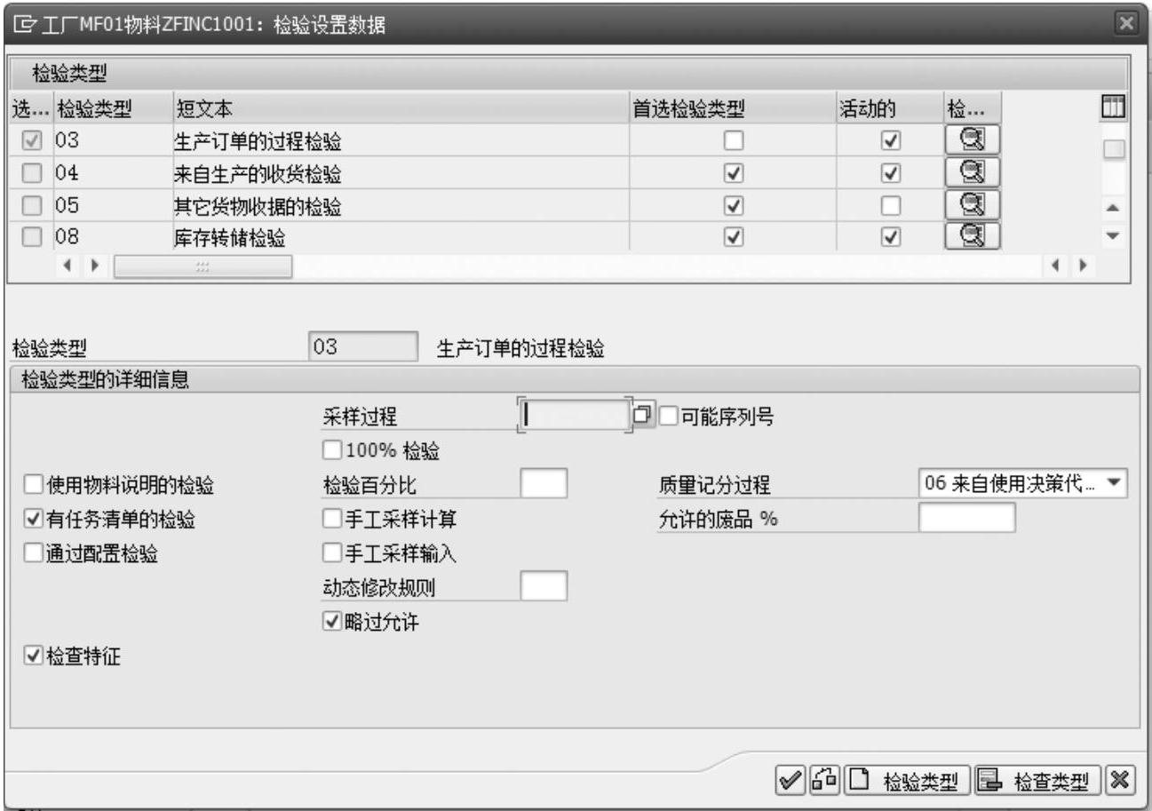
Task: Open table column settings icon
Action: pyautogui.click(x=1114, y=108)
